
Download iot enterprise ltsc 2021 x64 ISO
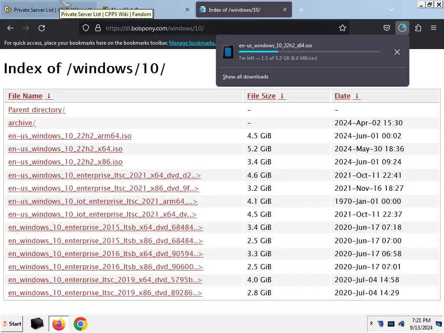[102, 214]
